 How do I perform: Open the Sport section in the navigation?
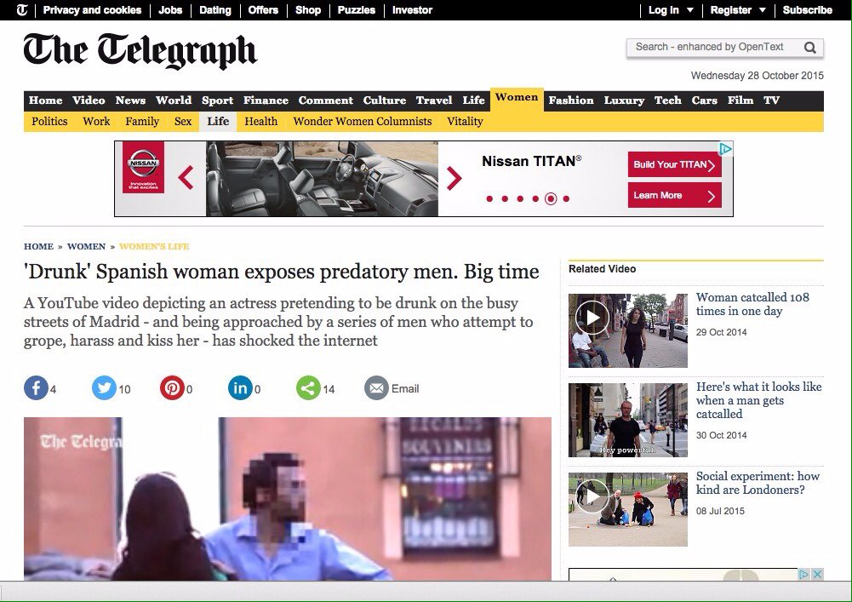point(217,100)
